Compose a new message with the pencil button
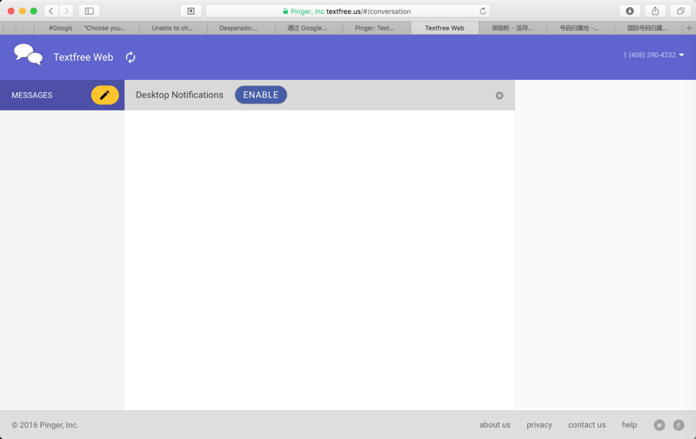696x439 pixels. tap(104, 95)
